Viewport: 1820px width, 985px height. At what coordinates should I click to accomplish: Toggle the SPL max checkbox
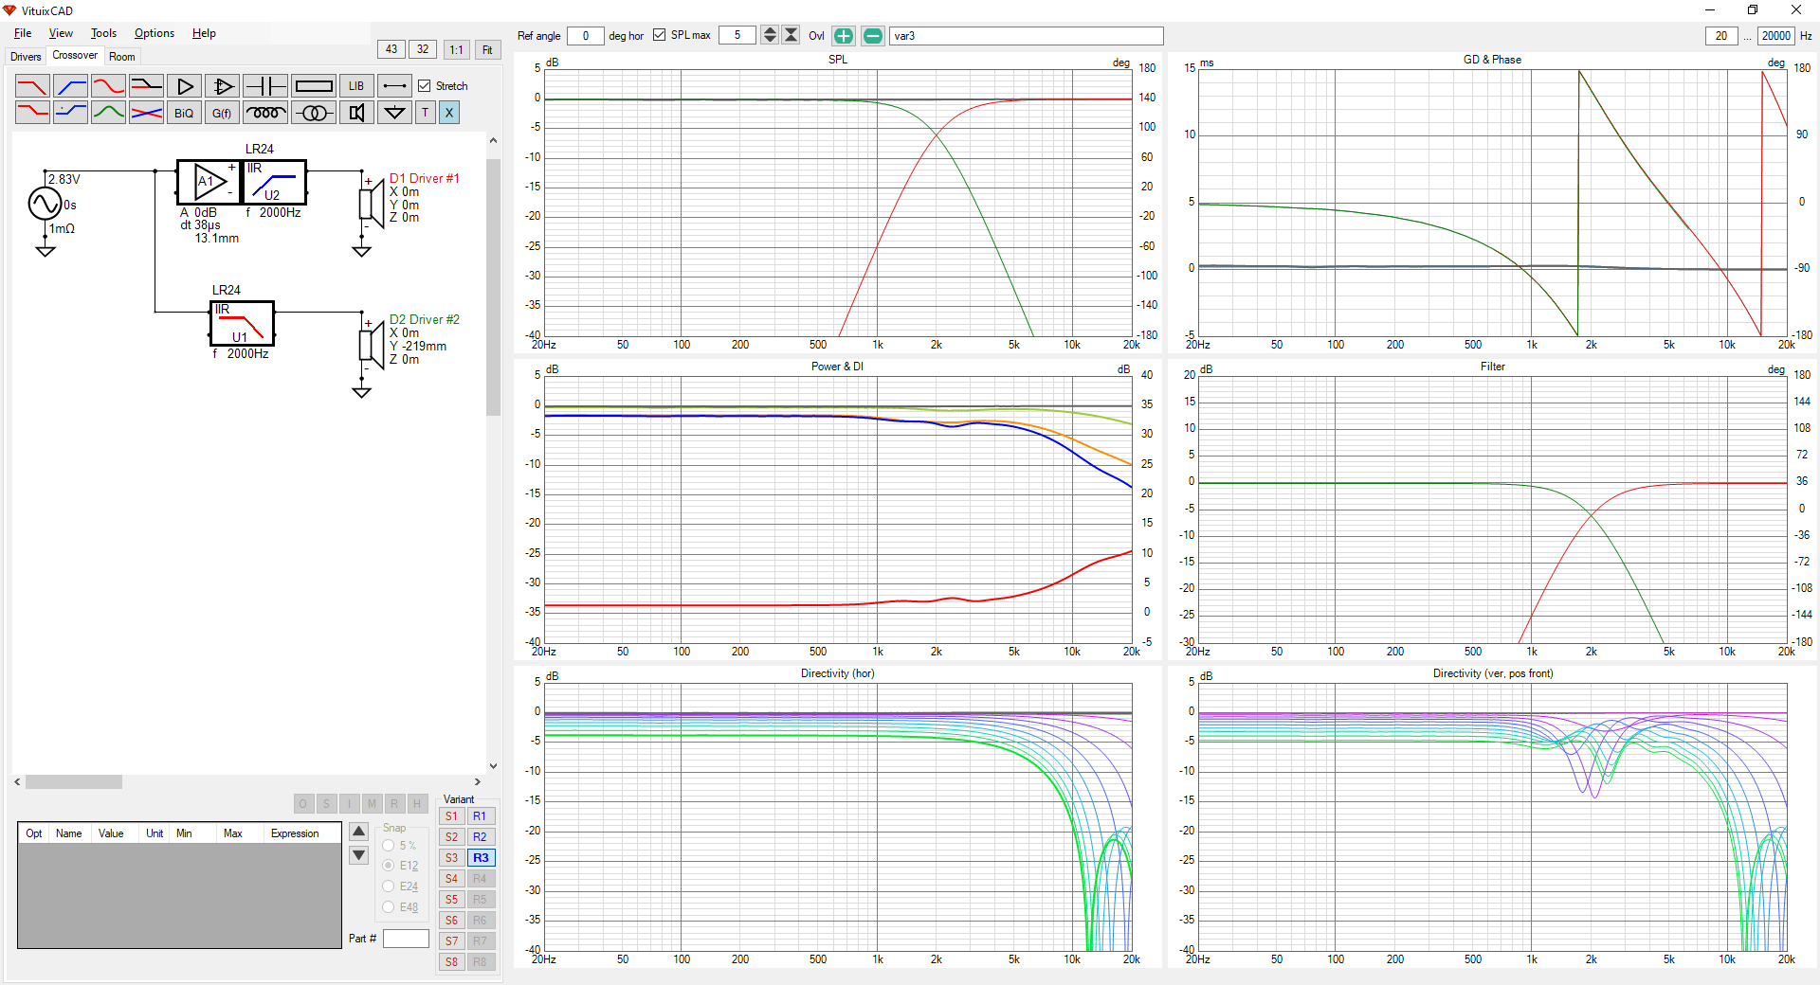tap(660, 35)
